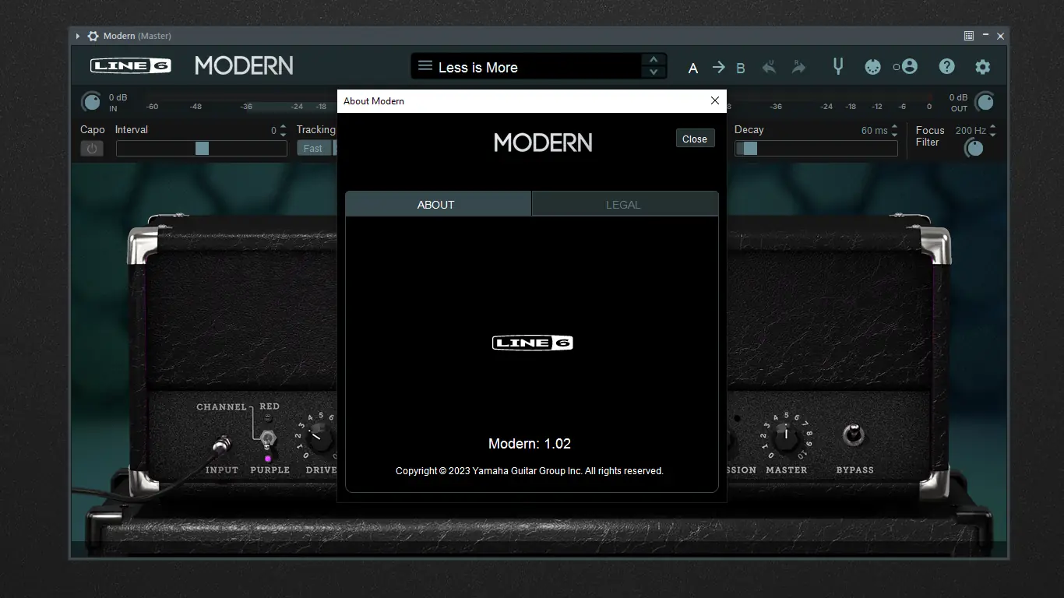Flip the amp BYPASS toggle switch

pyautogui.click(x=854, y=434)
